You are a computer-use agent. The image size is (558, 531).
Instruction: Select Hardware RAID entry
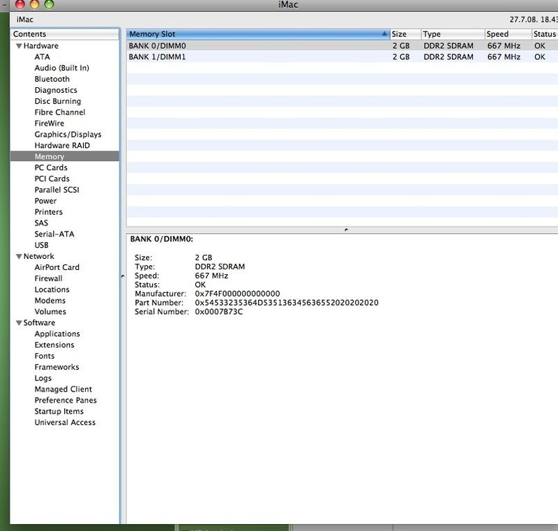(62, 145)
